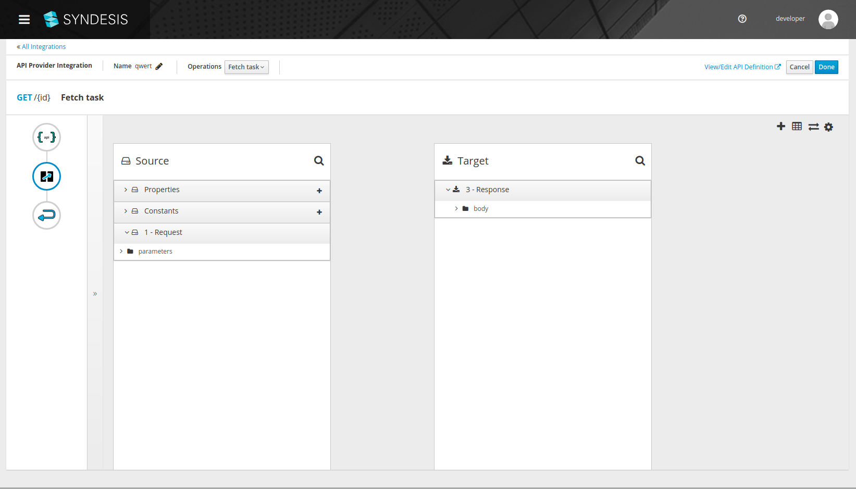Click the GET /{id} operation path
This screenshot has width=856, height=489.
(33, 97)
